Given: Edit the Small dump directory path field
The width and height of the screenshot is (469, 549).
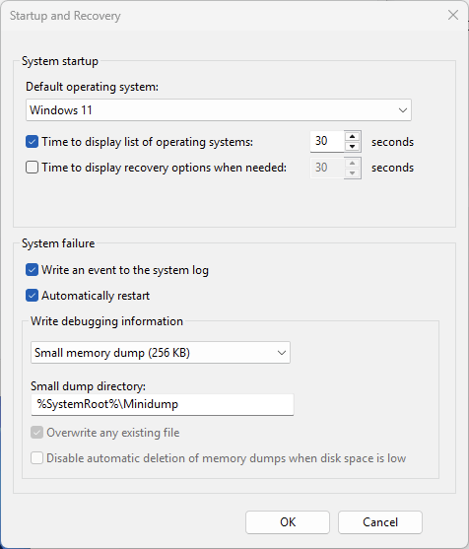Looking at the screenshot, I should 163,404.
